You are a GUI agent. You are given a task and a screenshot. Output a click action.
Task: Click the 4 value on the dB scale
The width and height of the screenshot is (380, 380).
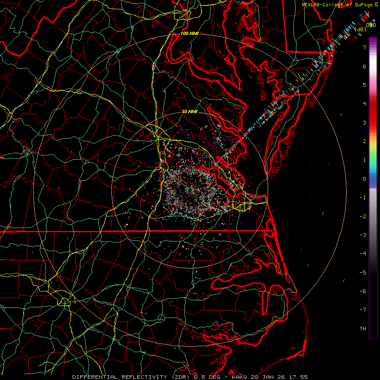pos(364,104)
